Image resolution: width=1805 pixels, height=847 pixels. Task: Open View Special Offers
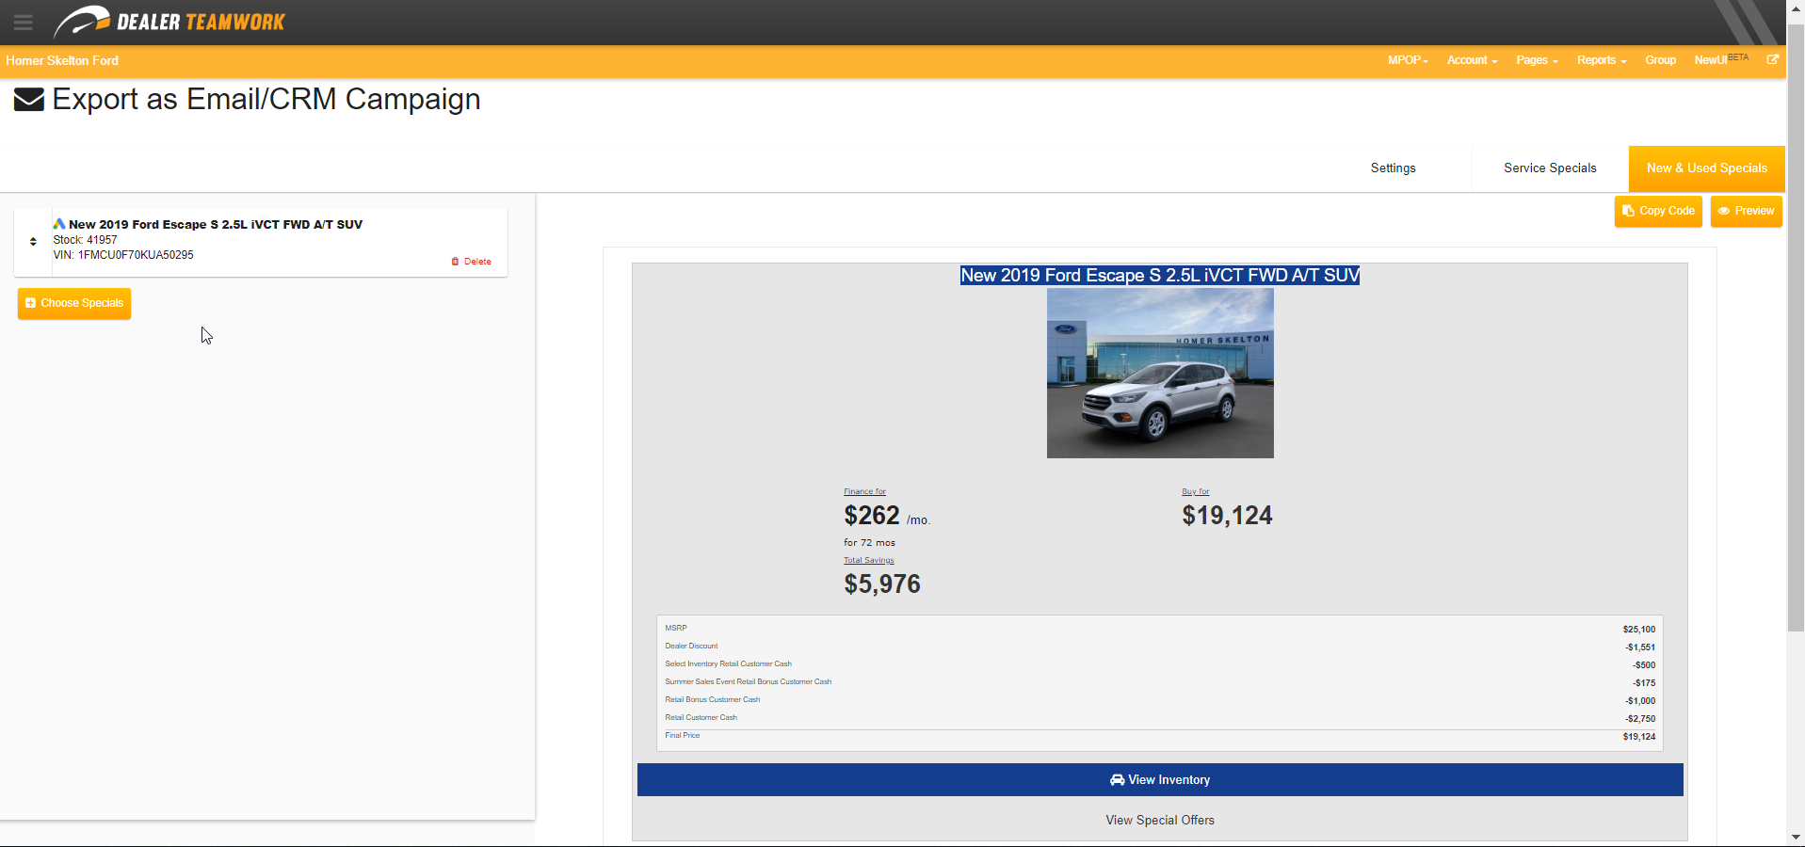coord(1159,820)
